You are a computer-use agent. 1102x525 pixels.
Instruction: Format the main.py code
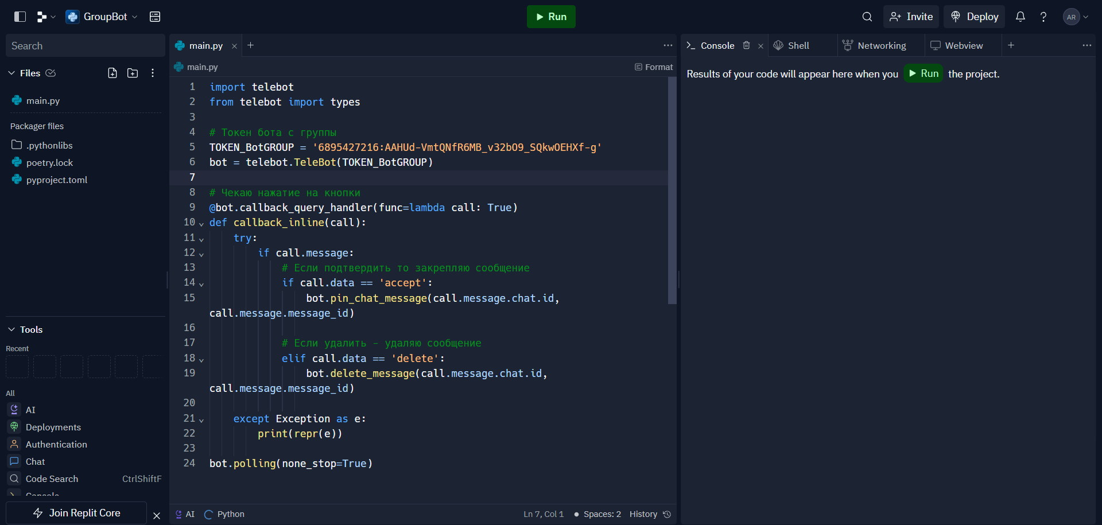[x=654, y=67]
